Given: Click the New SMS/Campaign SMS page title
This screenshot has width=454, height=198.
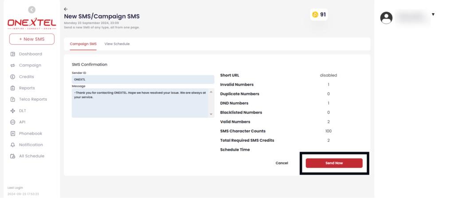Looking at the screenshot, I should click(x=102, y=16).
